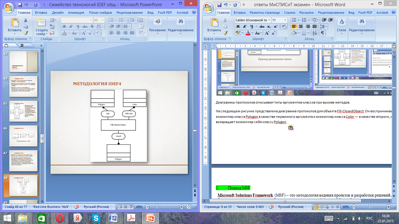Save the Word document via quick access
The width and height of the screenshot is (399, 224).
click(219, 5)
